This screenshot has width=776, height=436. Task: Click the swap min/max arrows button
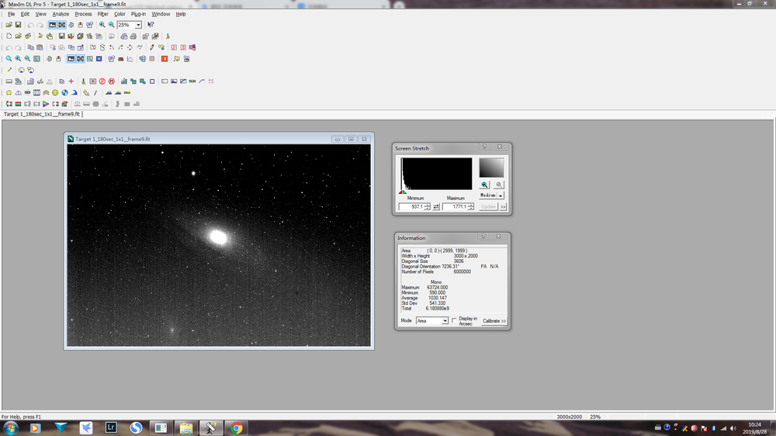[436, 207]
